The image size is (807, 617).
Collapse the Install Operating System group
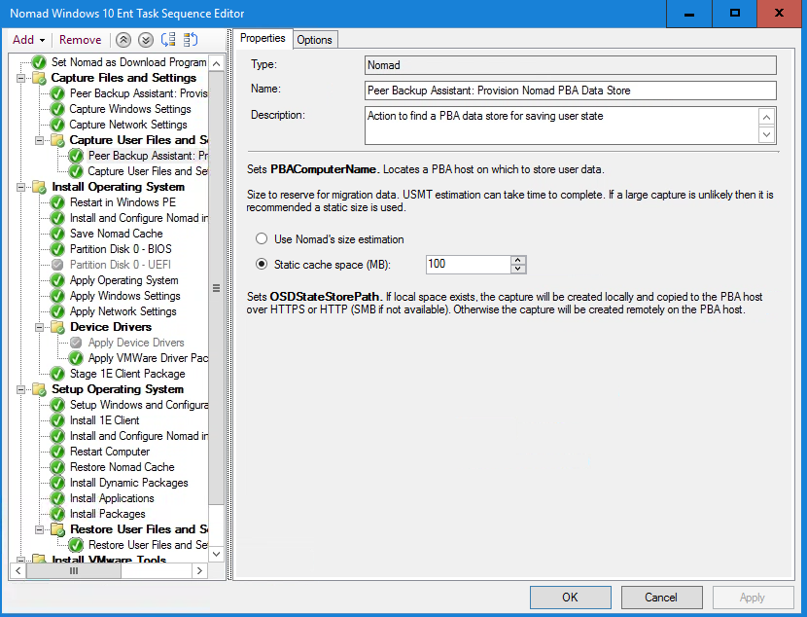[21, 187]
